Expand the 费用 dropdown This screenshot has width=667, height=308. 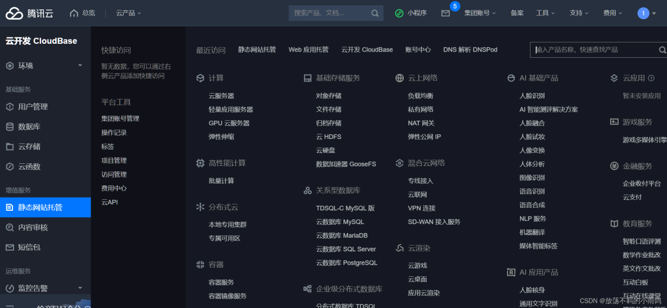coord(613,13)
